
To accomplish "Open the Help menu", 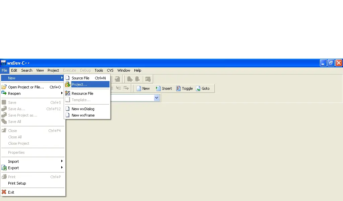I will pos(137,70).
